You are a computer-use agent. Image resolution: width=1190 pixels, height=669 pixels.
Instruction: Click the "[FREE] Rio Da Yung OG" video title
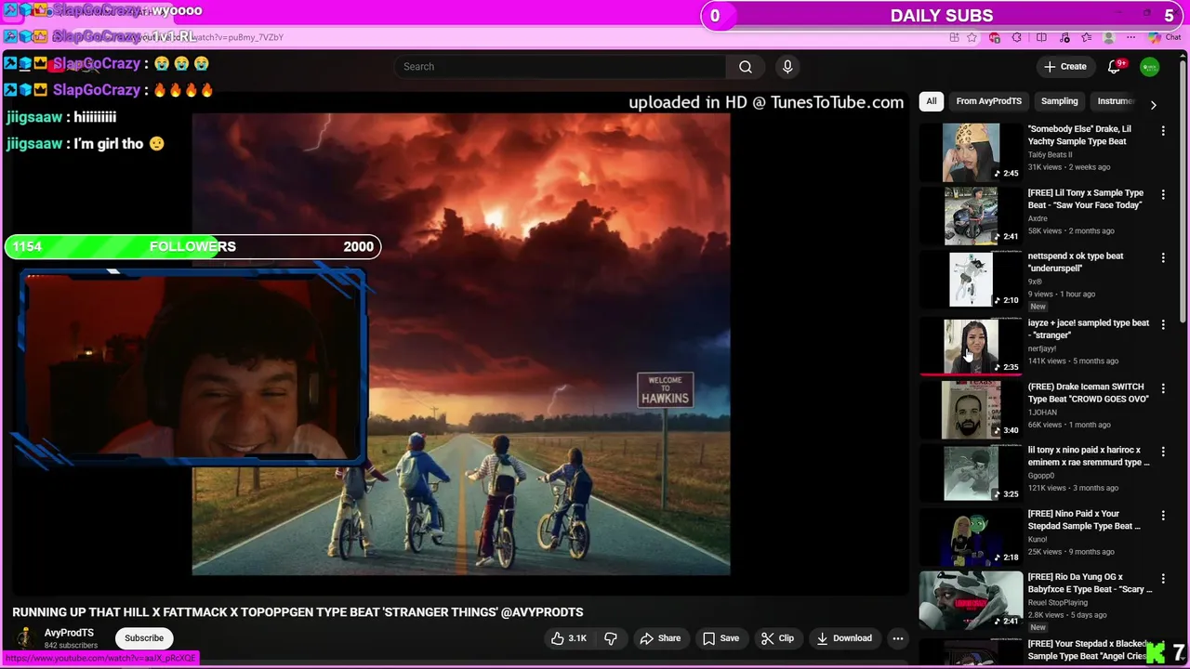[1090, 583]
